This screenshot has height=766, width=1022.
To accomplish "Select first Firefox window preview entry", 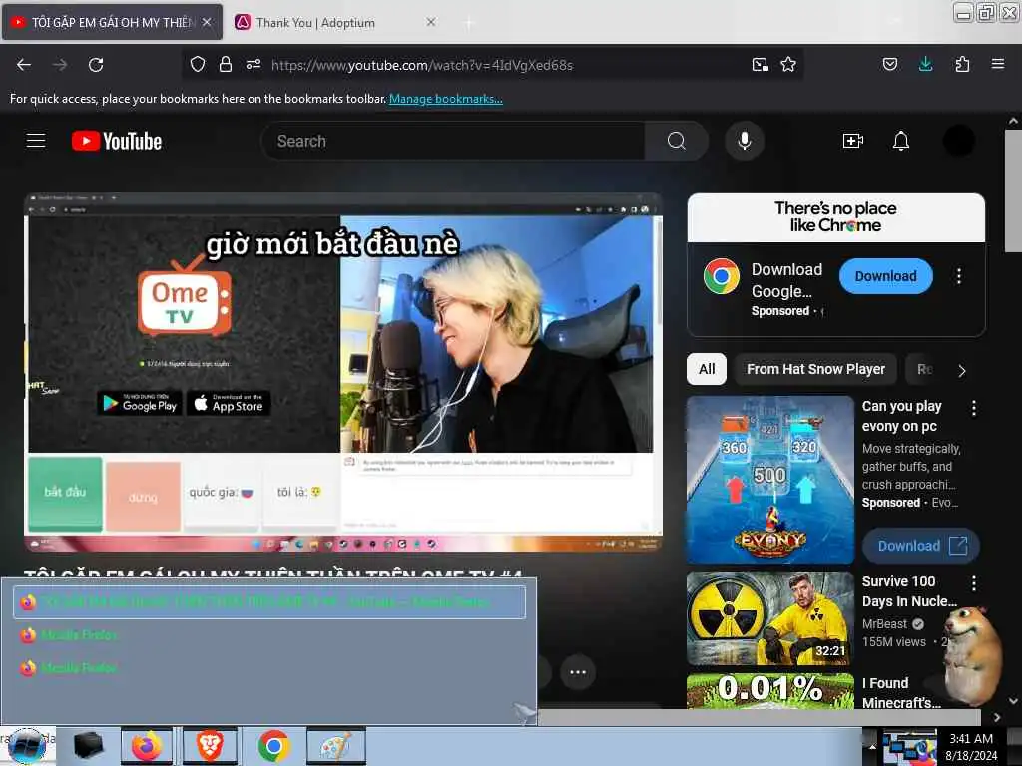I will [x=269, y=601].
